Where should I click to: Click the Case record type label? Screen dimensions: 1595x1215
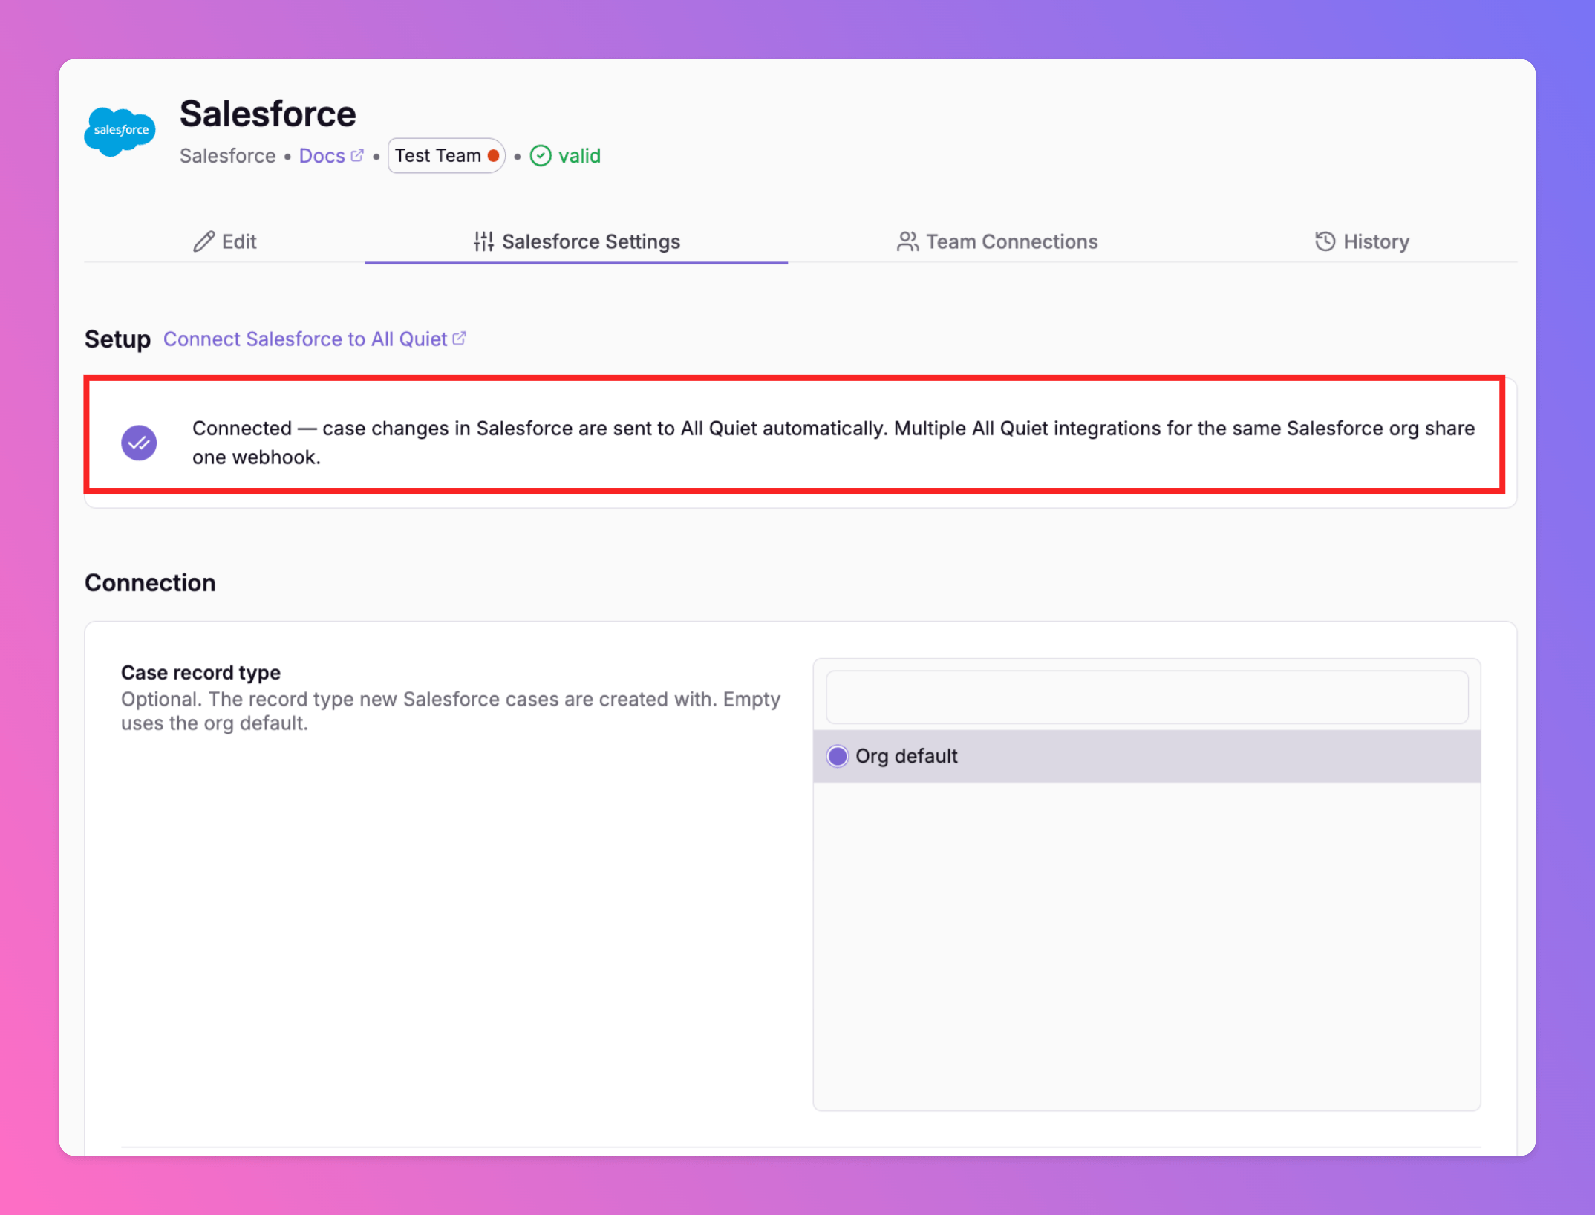coord(200,673)
